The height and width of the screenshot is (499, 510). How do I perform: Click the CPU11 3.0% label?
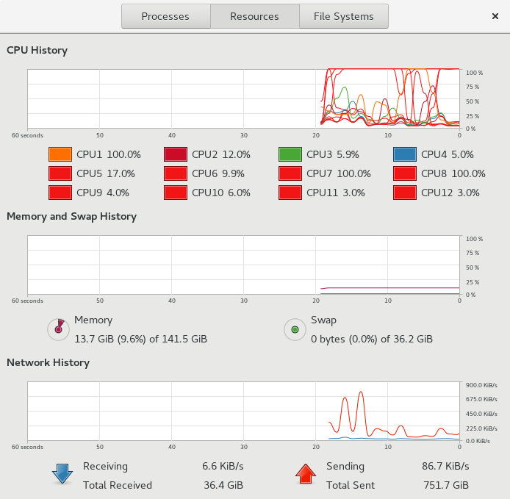tap(336, 193)
